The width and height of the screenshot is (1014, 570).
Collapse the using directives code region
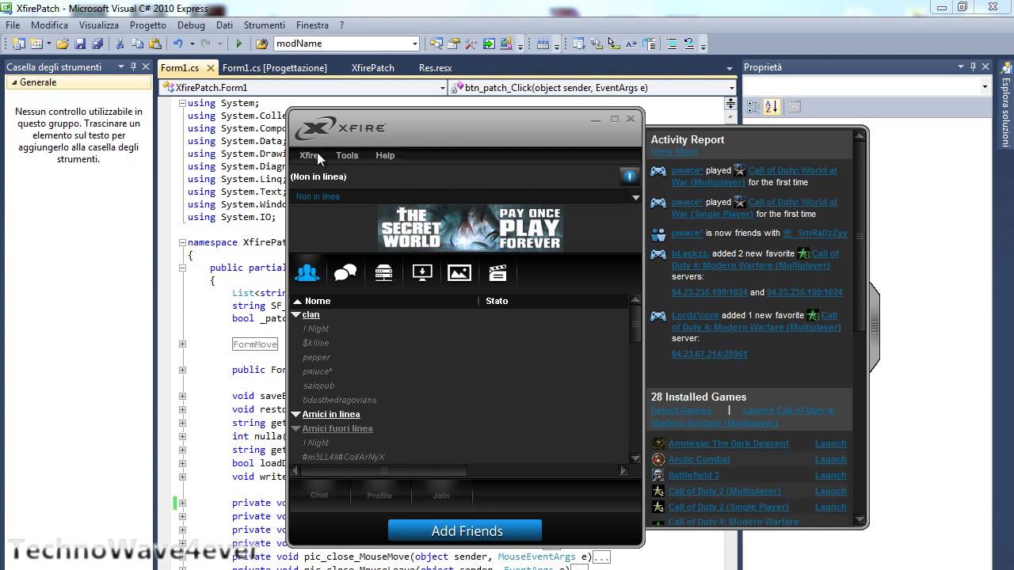pos(182,104)
